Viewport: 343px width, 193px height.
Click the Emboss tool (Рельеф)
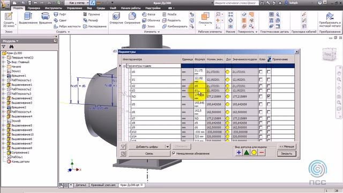(x=91, y=20)
